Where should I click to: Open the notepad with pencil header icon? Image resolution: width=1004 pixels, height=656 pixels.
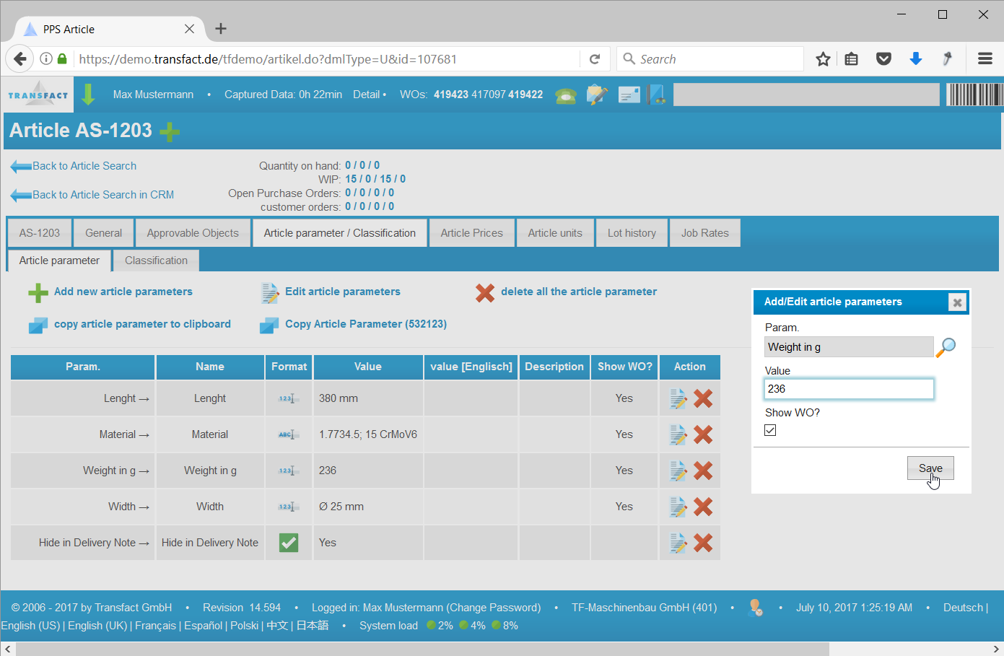pyautogui.click(x=597, y=95)
